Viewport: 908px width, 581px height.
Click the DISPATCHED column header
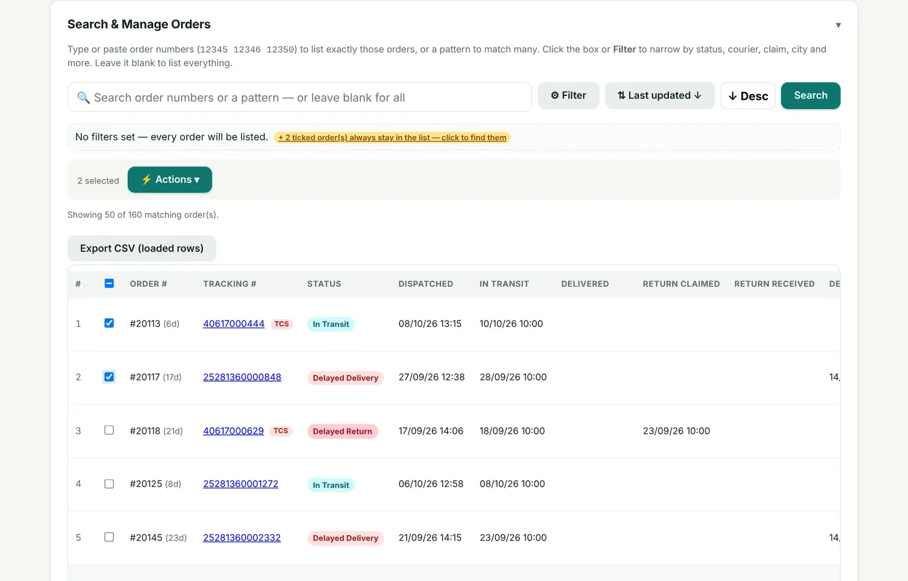[425, 284]
